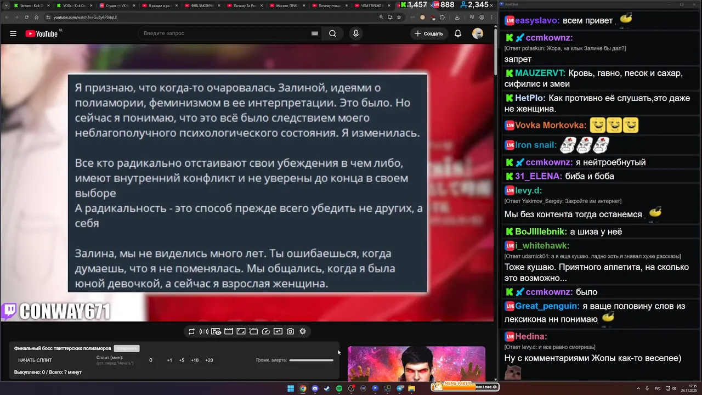Click the speedometer icon in the toolbar
The height and width of the screenshot is (395, 702).
point(266,331)
